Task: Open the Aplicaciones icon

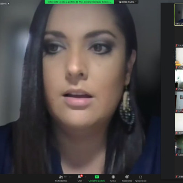Action: (x=140, y=177)
